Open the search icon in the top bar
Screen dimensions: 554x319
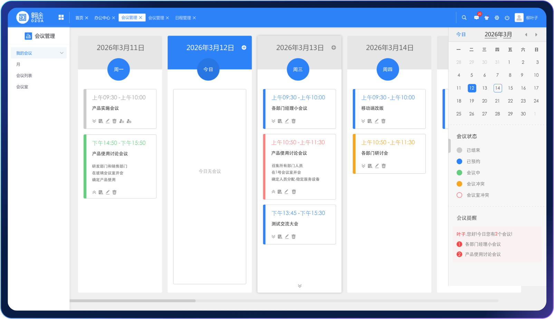click(464, 18)
